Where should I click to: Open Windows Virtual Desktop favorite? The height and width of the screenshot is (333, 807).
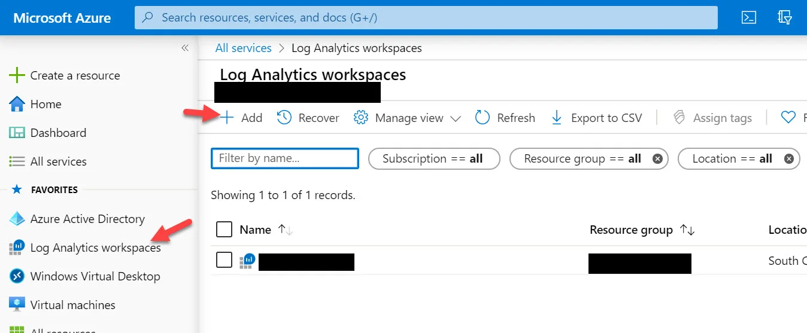tap(95, 276)
